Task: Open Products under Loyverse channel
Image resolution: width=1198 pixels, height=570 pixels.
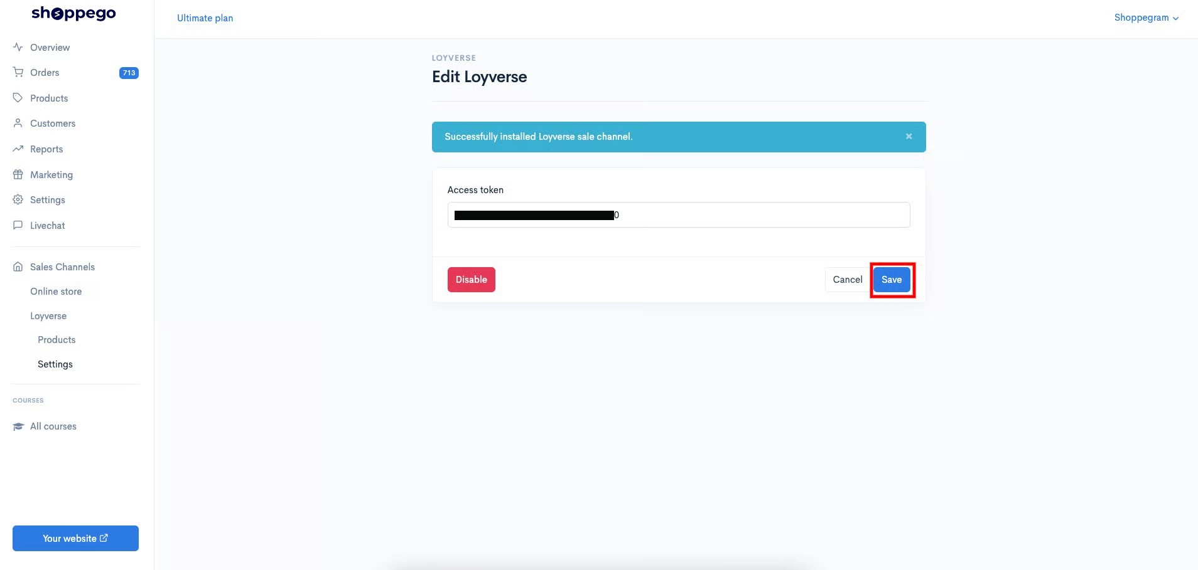Action: (57, 340)
